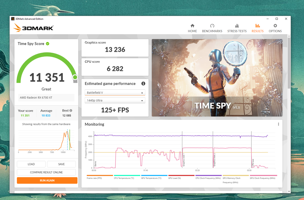Toggle the CPU Clock Frequency legend entry
The height and width of the screenshot is (200, 304).
208,177
